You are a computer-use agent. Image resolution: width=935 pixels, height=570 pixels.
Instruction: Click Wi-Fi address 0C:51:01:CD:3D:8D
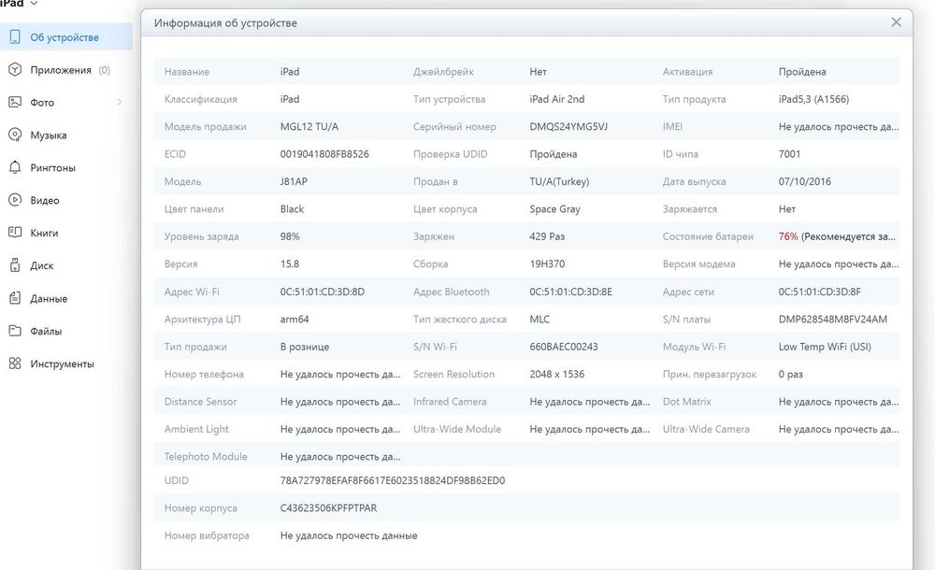pyautogui.click(x=322, y=292)
